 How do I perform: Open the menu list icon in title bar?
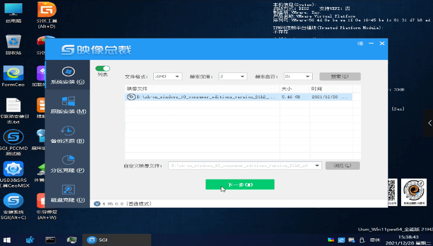pos(360,43)
